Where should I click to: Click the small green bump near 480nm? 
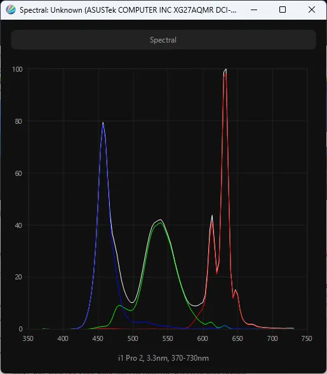pos(119,305)
